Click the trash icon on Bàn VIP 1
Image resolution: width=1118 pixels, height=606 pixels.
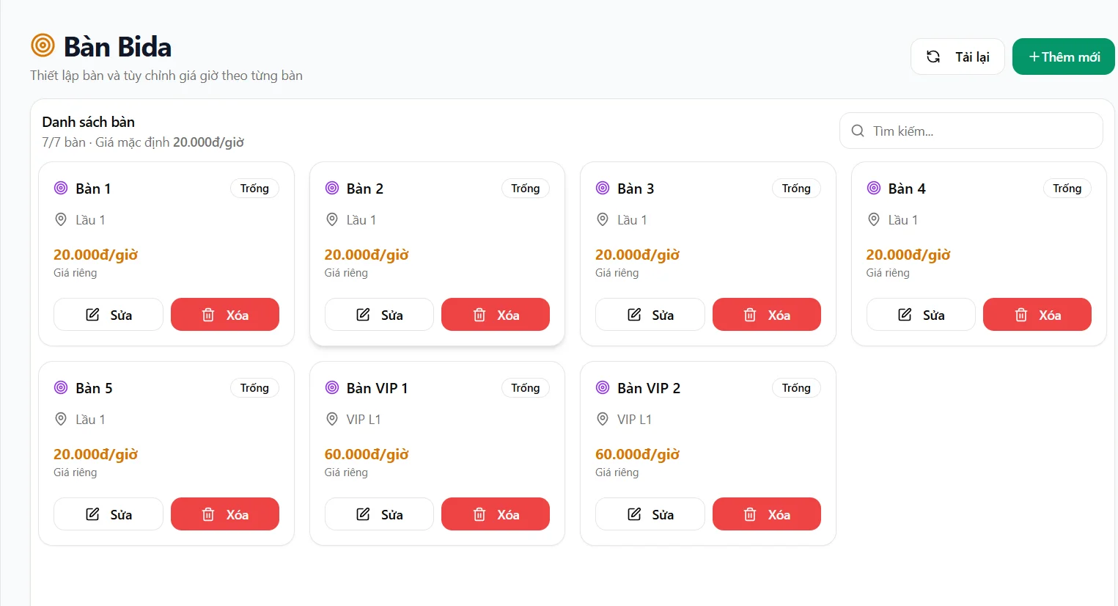(x=479, y=514)
